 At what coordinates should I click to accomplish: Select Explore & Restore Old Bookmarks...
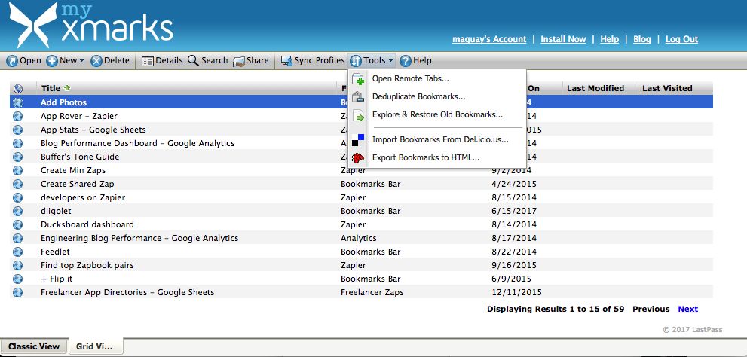[x=437, y=114]
